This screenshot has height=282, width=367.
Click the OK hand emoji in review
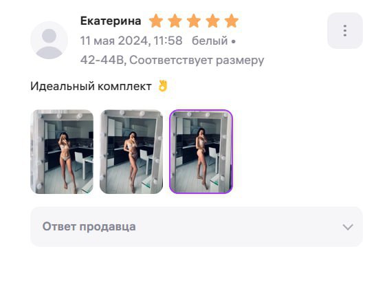point(163,86)
